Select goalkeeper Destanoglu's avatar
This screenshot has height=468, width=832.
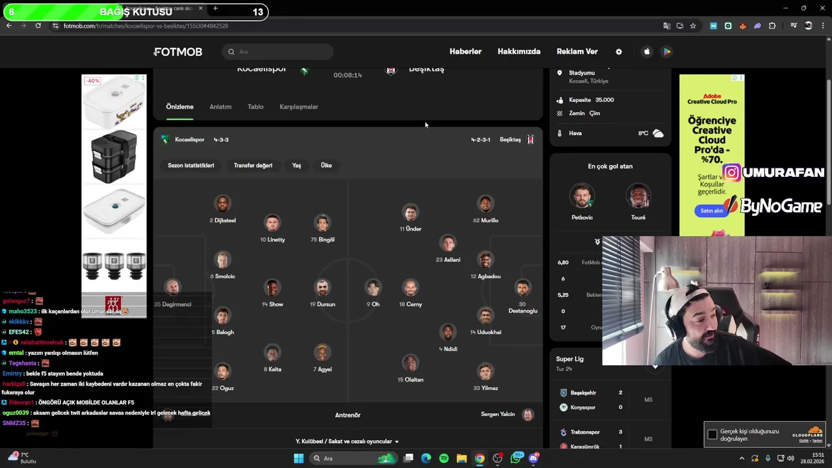pos(523,288)
